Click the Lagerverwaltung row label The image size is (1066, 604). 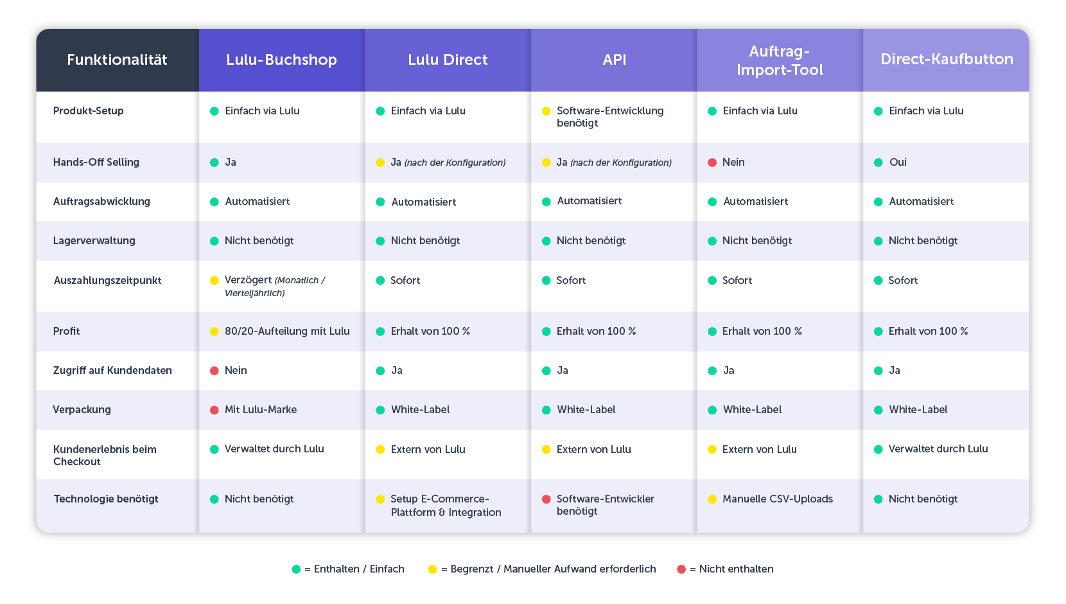[94, 240]
